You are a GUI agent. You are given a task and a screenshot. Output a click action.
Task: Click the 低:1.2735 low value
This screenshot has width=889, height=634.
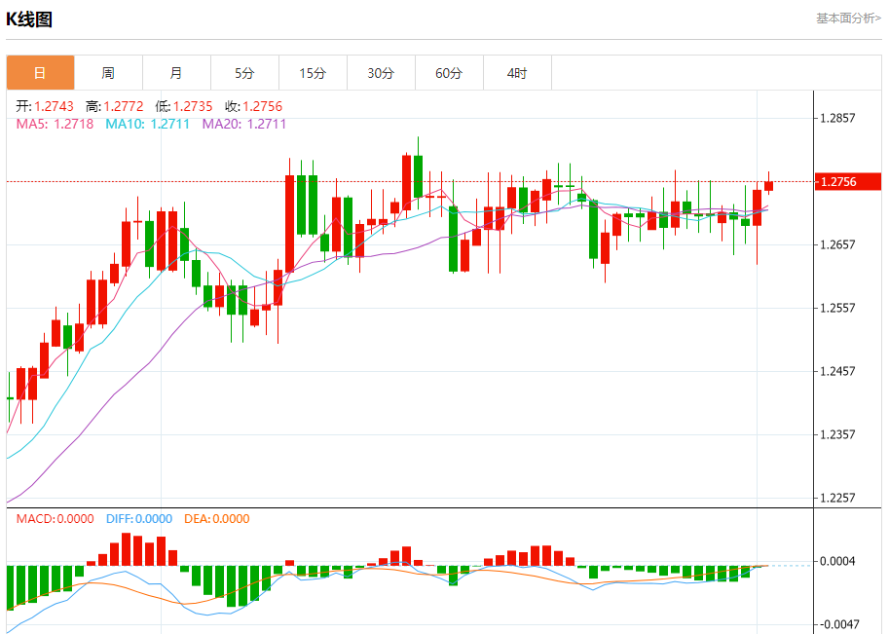(x=184, y=106)
